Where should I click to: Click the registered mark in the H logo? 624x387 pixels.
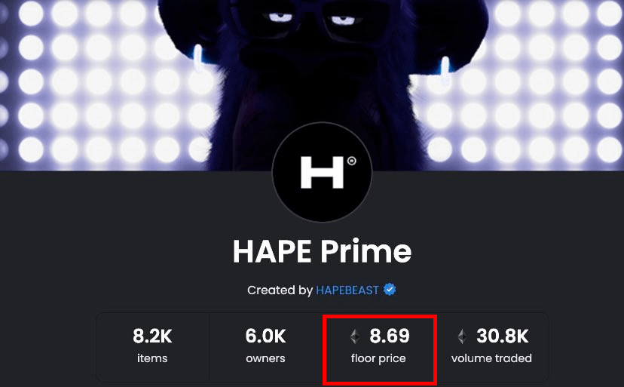coord(351,161)
